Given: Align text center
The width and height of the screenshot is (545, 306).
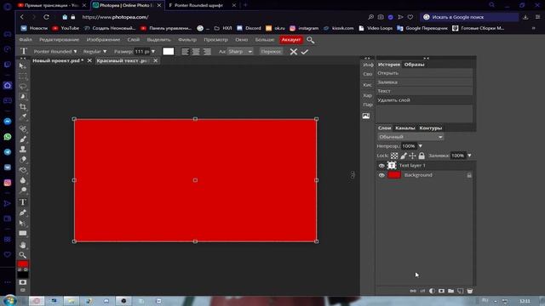Looking at the screenshot, I should pyautogui.click(x=196, y=52).
